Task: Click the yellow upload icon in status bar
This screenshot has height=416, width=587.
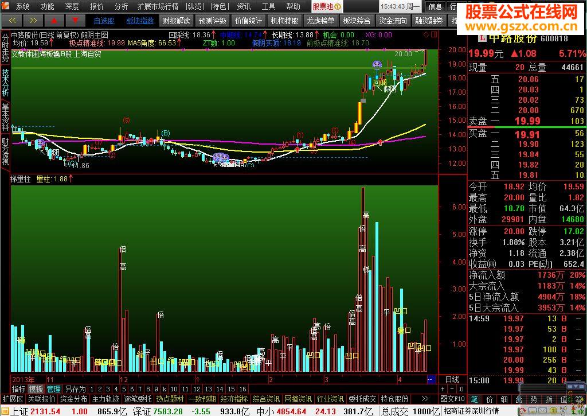Action: click(554, 411)
